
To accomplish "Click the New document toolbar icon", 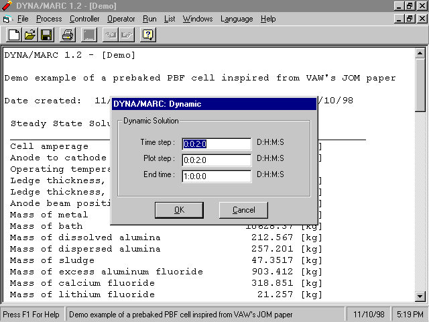I will [x=14, y=35].
